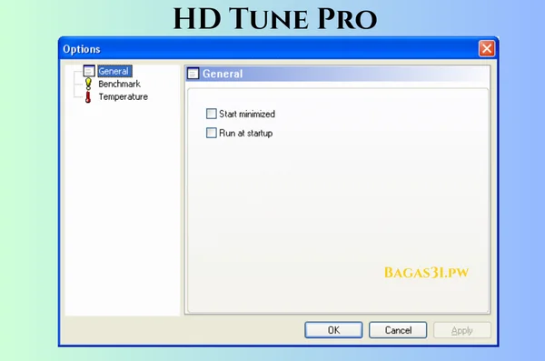The height and width of the screenshot is (361, 545).
Task: Click the General header panel icon
Action: (x=193, y=74)
